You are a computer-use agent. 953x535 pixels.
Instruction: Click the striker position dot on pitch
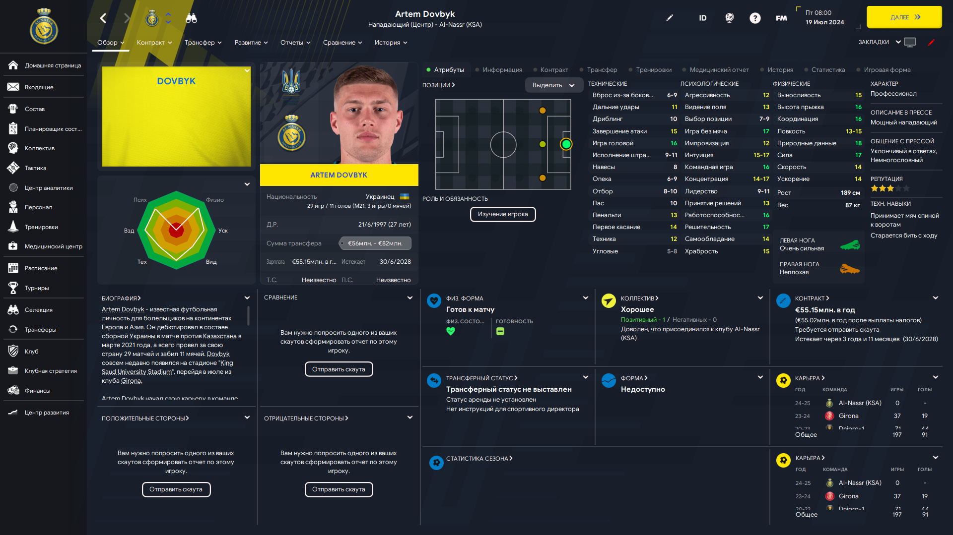(566, 144)
